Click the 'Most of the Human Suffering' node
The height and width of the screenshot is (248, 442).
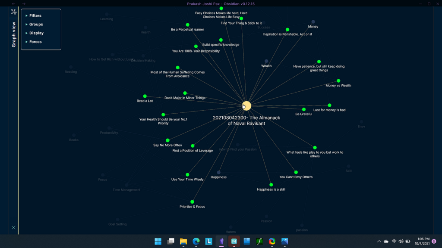click(x=177, y=68)
